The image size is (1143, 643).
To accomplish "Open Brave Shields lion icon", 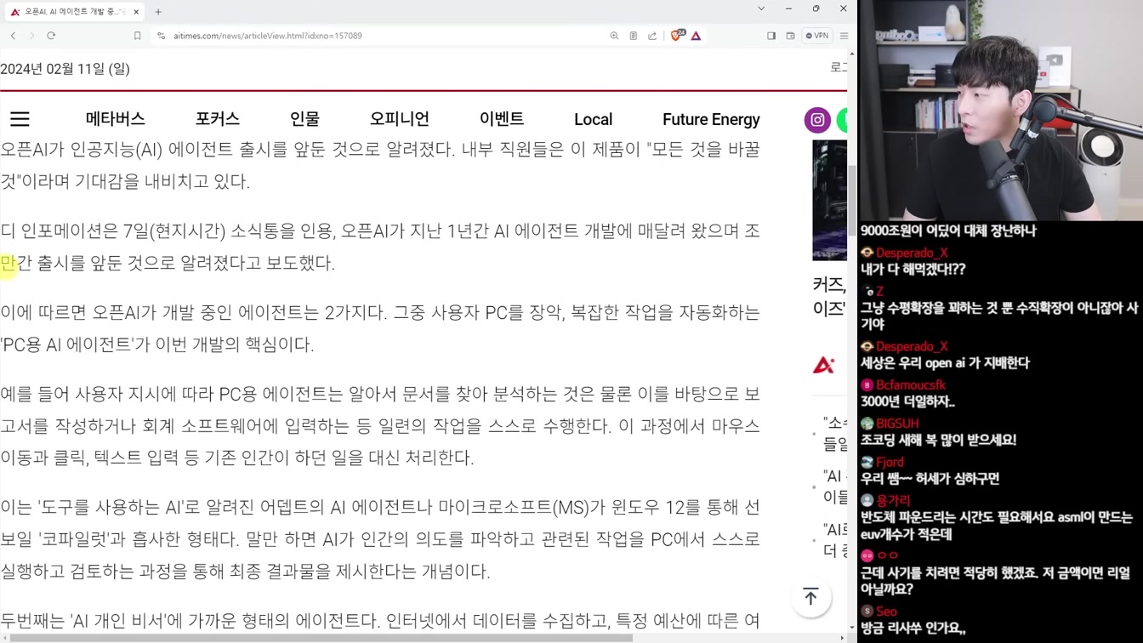I will pos(677,36).
